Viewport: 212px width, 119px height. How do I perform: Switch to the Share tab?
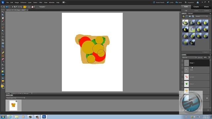click(206, 7)
